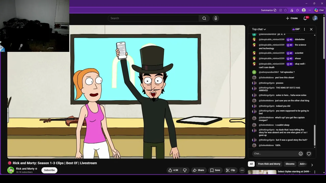Image resolution: width=326 pixels, height=183 pixels.
Task: Select the cut-off Animation chip
Action: (303, 164)
